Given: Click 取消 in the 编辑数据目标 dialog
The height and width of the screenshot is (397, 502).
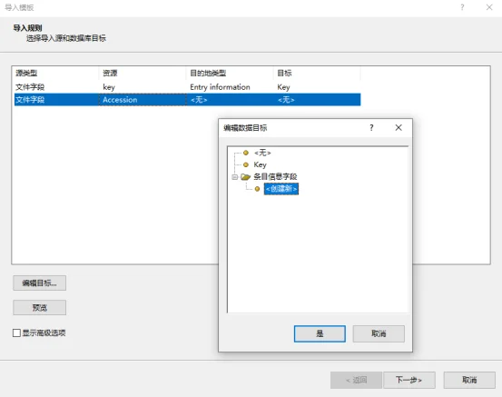Looking at the screenshot, I should [379, 333].
